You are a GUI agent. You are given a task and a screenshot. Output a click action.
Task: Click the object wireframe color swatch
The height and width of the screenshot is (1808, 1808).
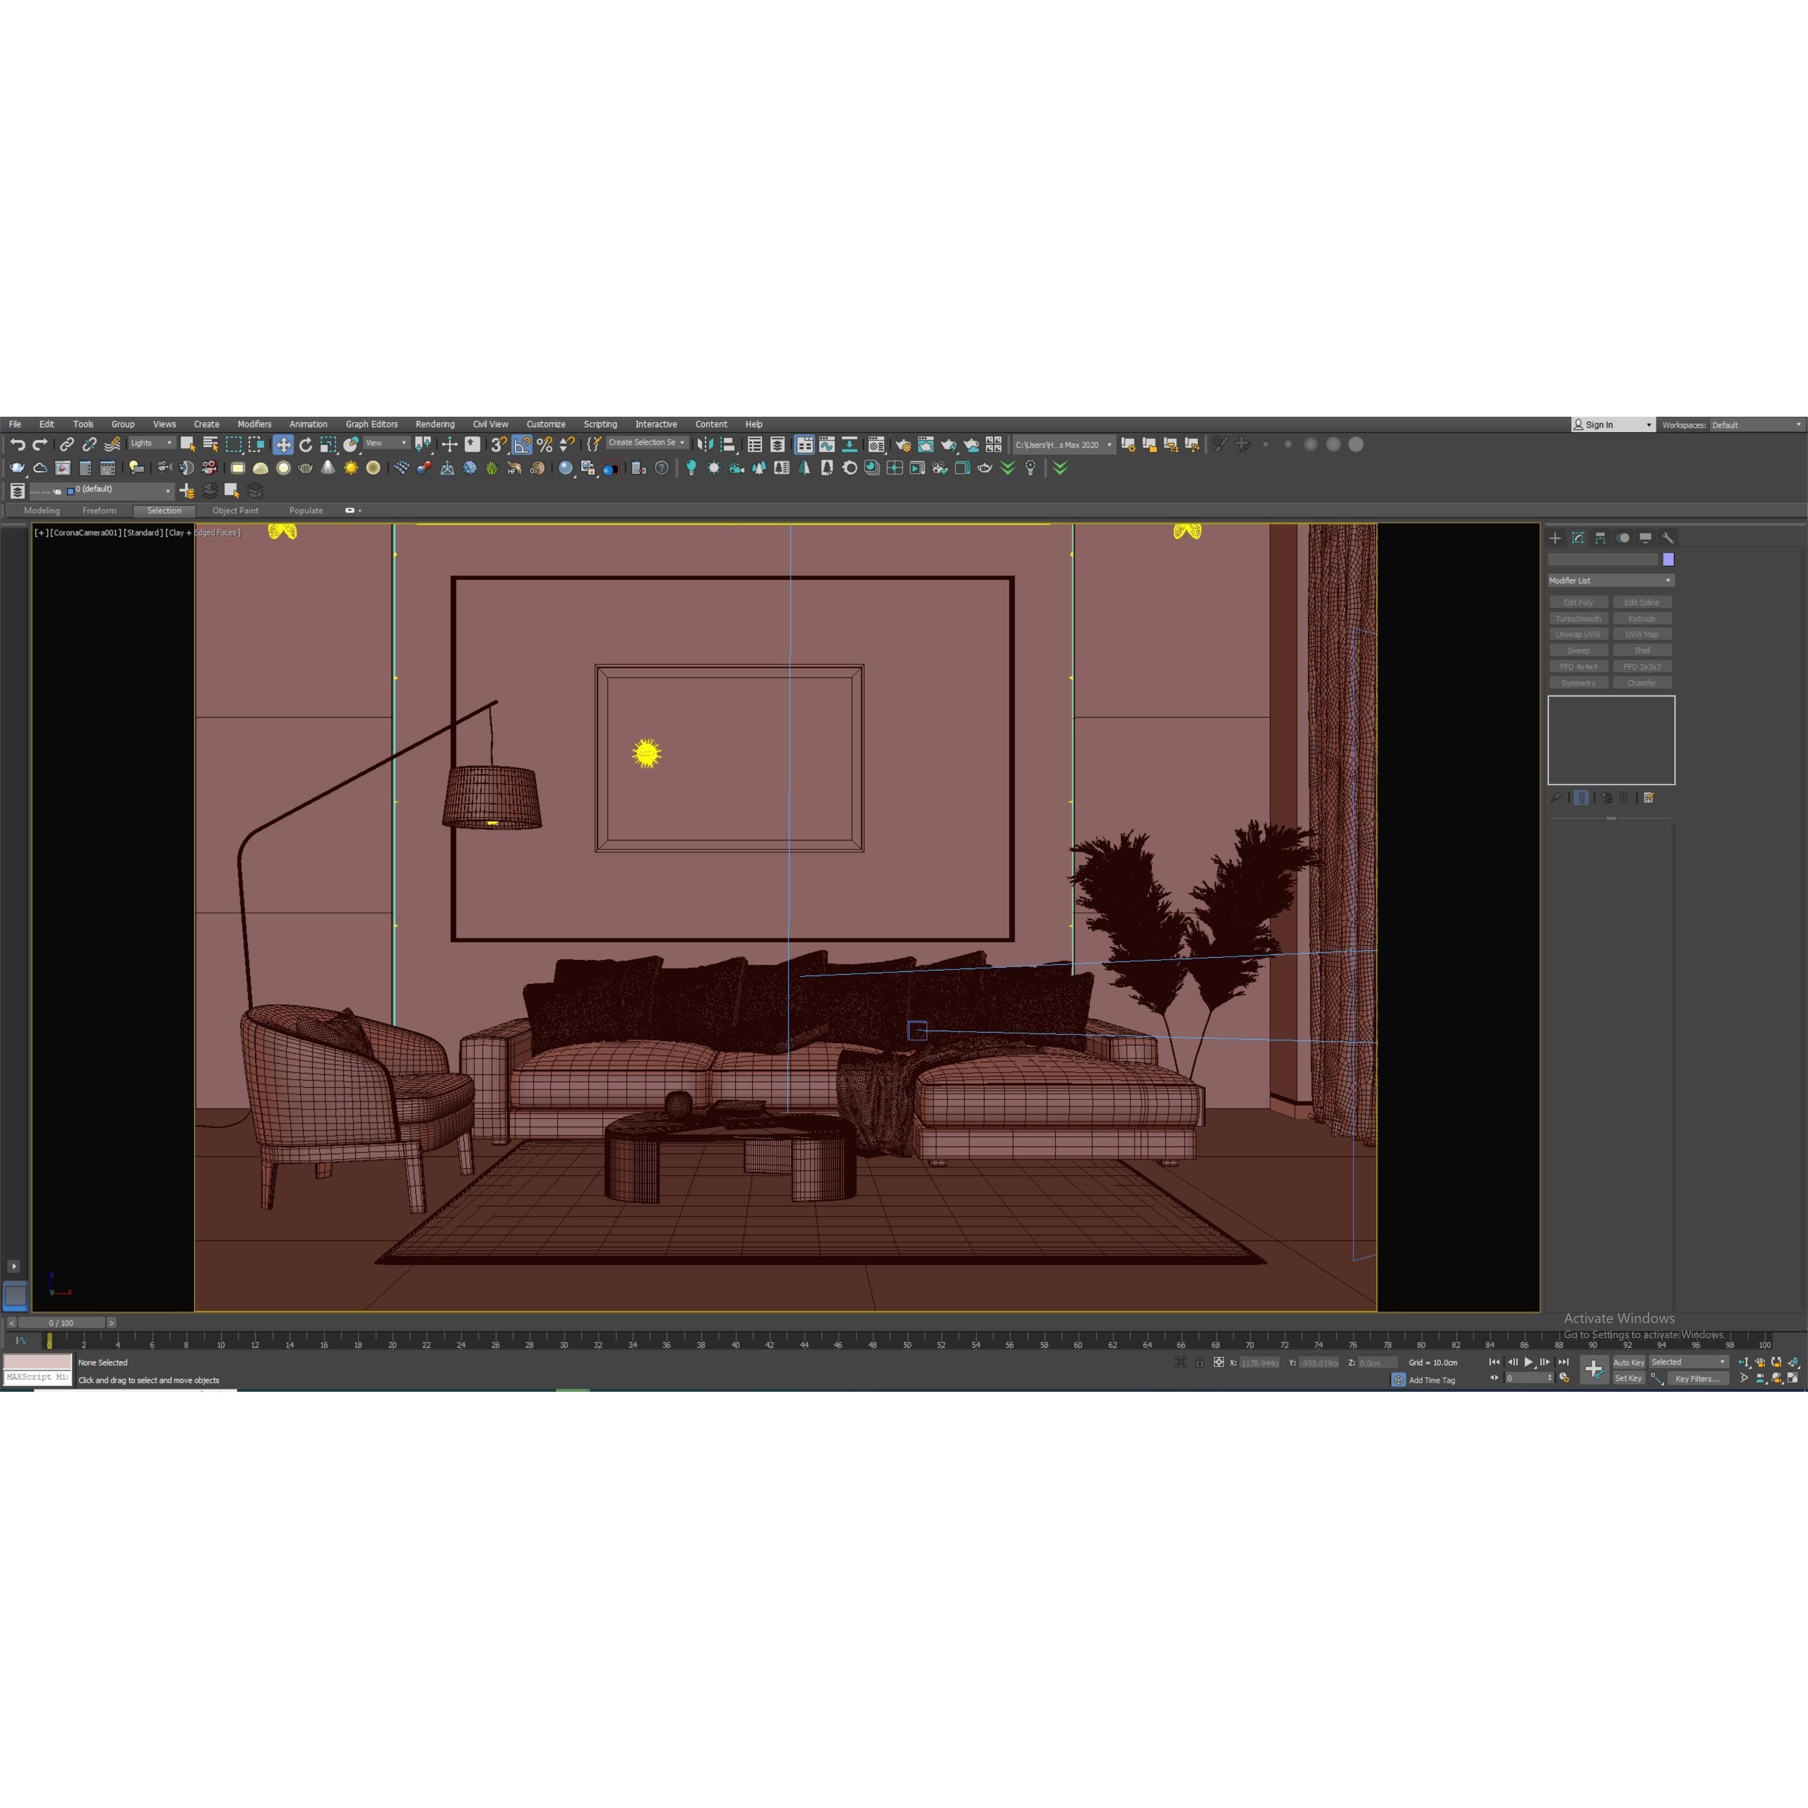click(1668, 559)
